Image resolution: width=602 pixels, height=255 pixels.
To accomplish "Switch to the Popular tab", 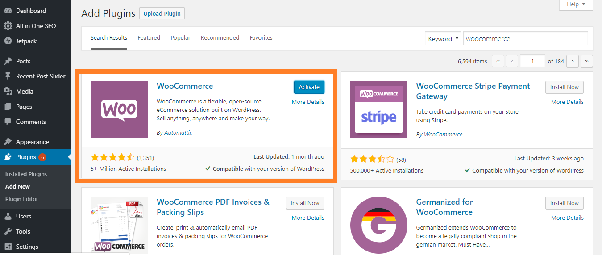I will click(x=180, y=38).
